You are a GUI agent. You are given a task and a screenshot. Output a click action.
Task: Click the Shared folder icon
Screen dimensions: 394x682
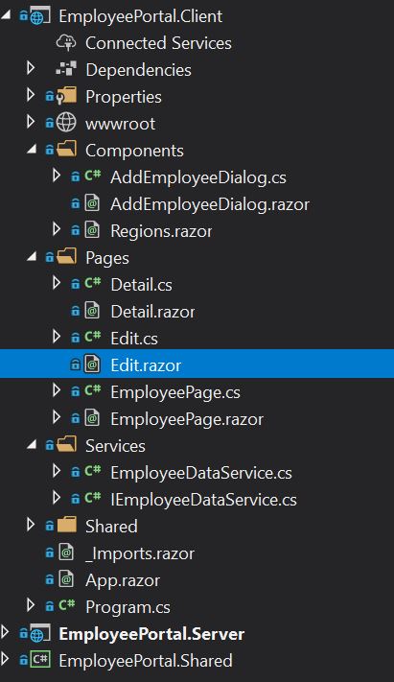tap(66, 526)
